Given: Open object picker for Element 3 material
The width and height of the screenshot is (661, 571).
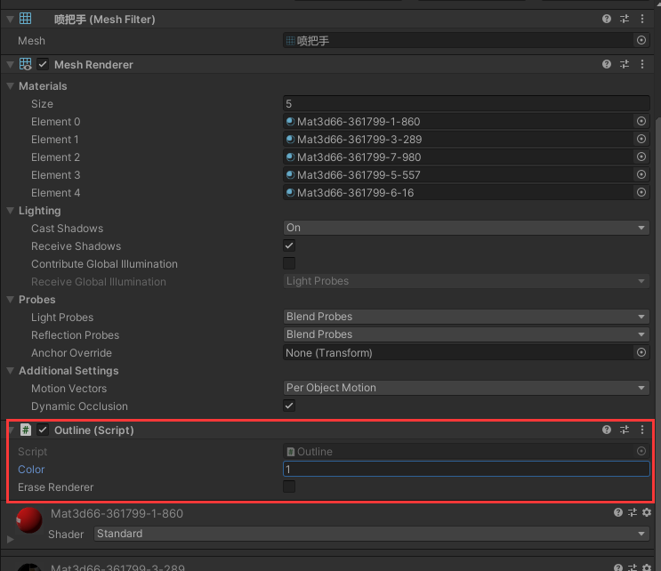Looking at the screenshot, I should [641, 174].
